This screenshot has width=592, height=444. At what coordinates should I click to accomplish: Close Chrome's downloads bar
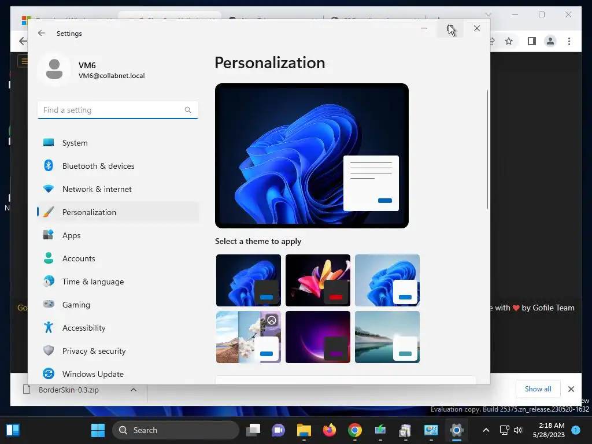pyautogui.click(x=571, y=389)
